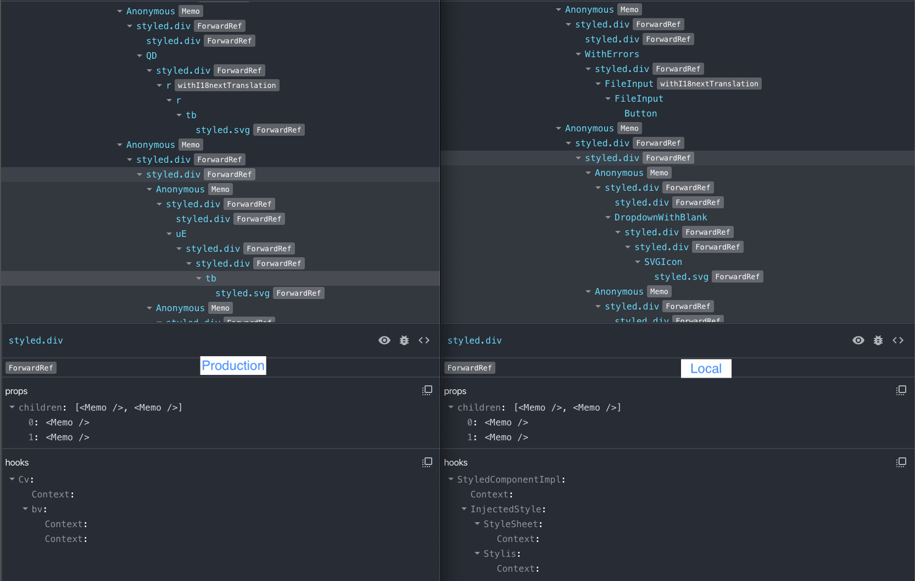Select the Button component in Local tree
The height and width of the screenshot is (581, 915).
[640, 113]
